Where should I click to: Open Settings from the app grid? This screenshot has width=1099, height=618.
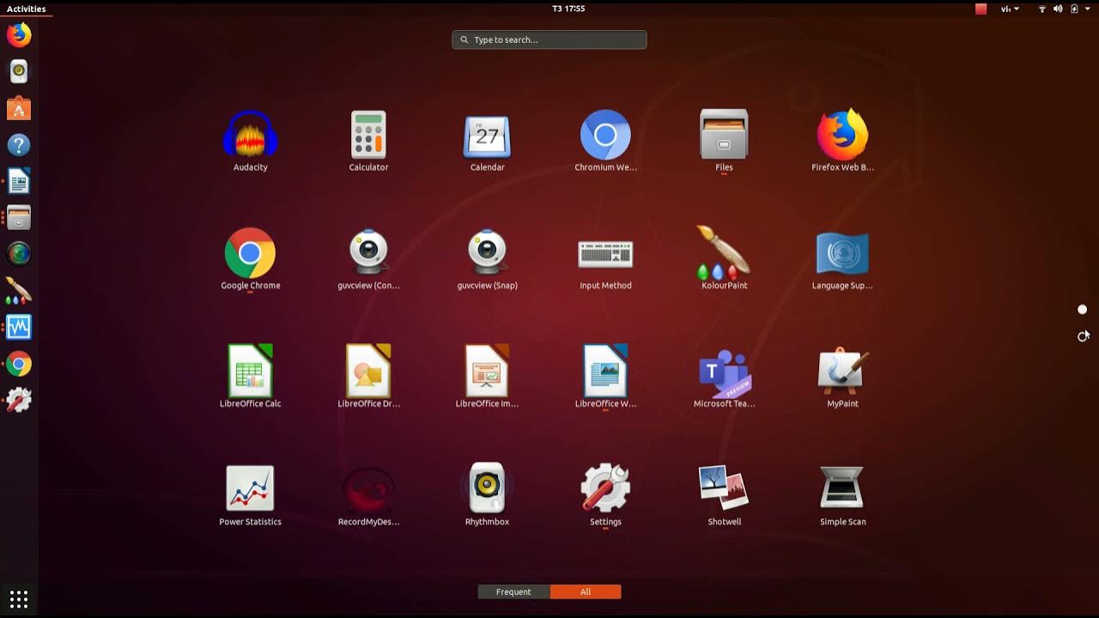[x=605, y=494]
